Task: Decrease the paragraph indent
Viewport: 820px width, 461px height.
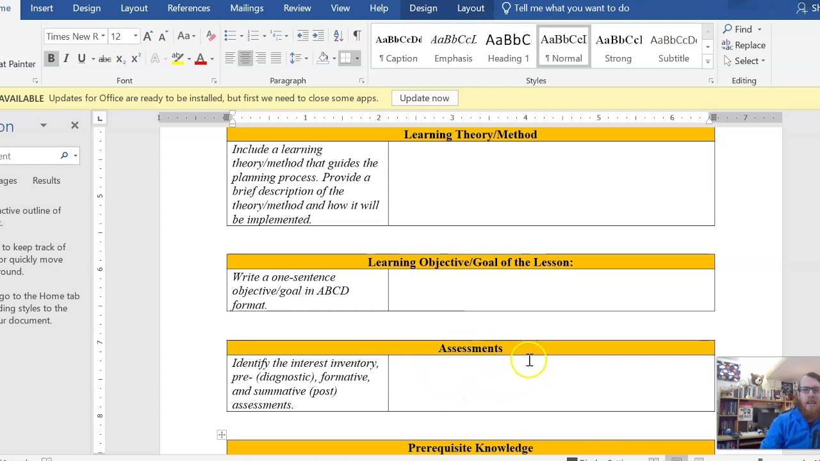Action: (x=303, y=36)
